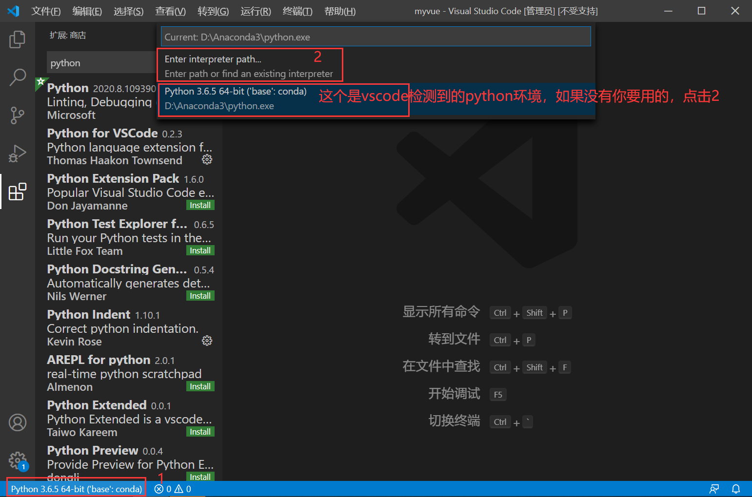Viewport: 752px width, 497px height.
Task: Open the Source Control view
Action: (x=17, y=115)
